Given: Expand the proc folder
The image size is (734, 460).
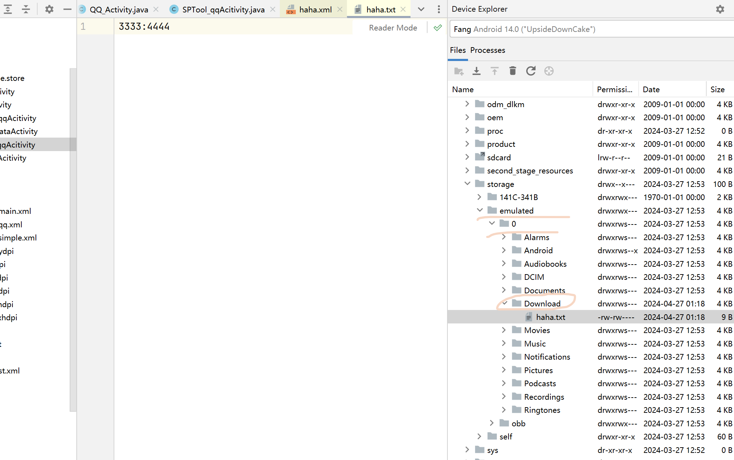Looking at the screenshot, I should [x=467, y=131].
